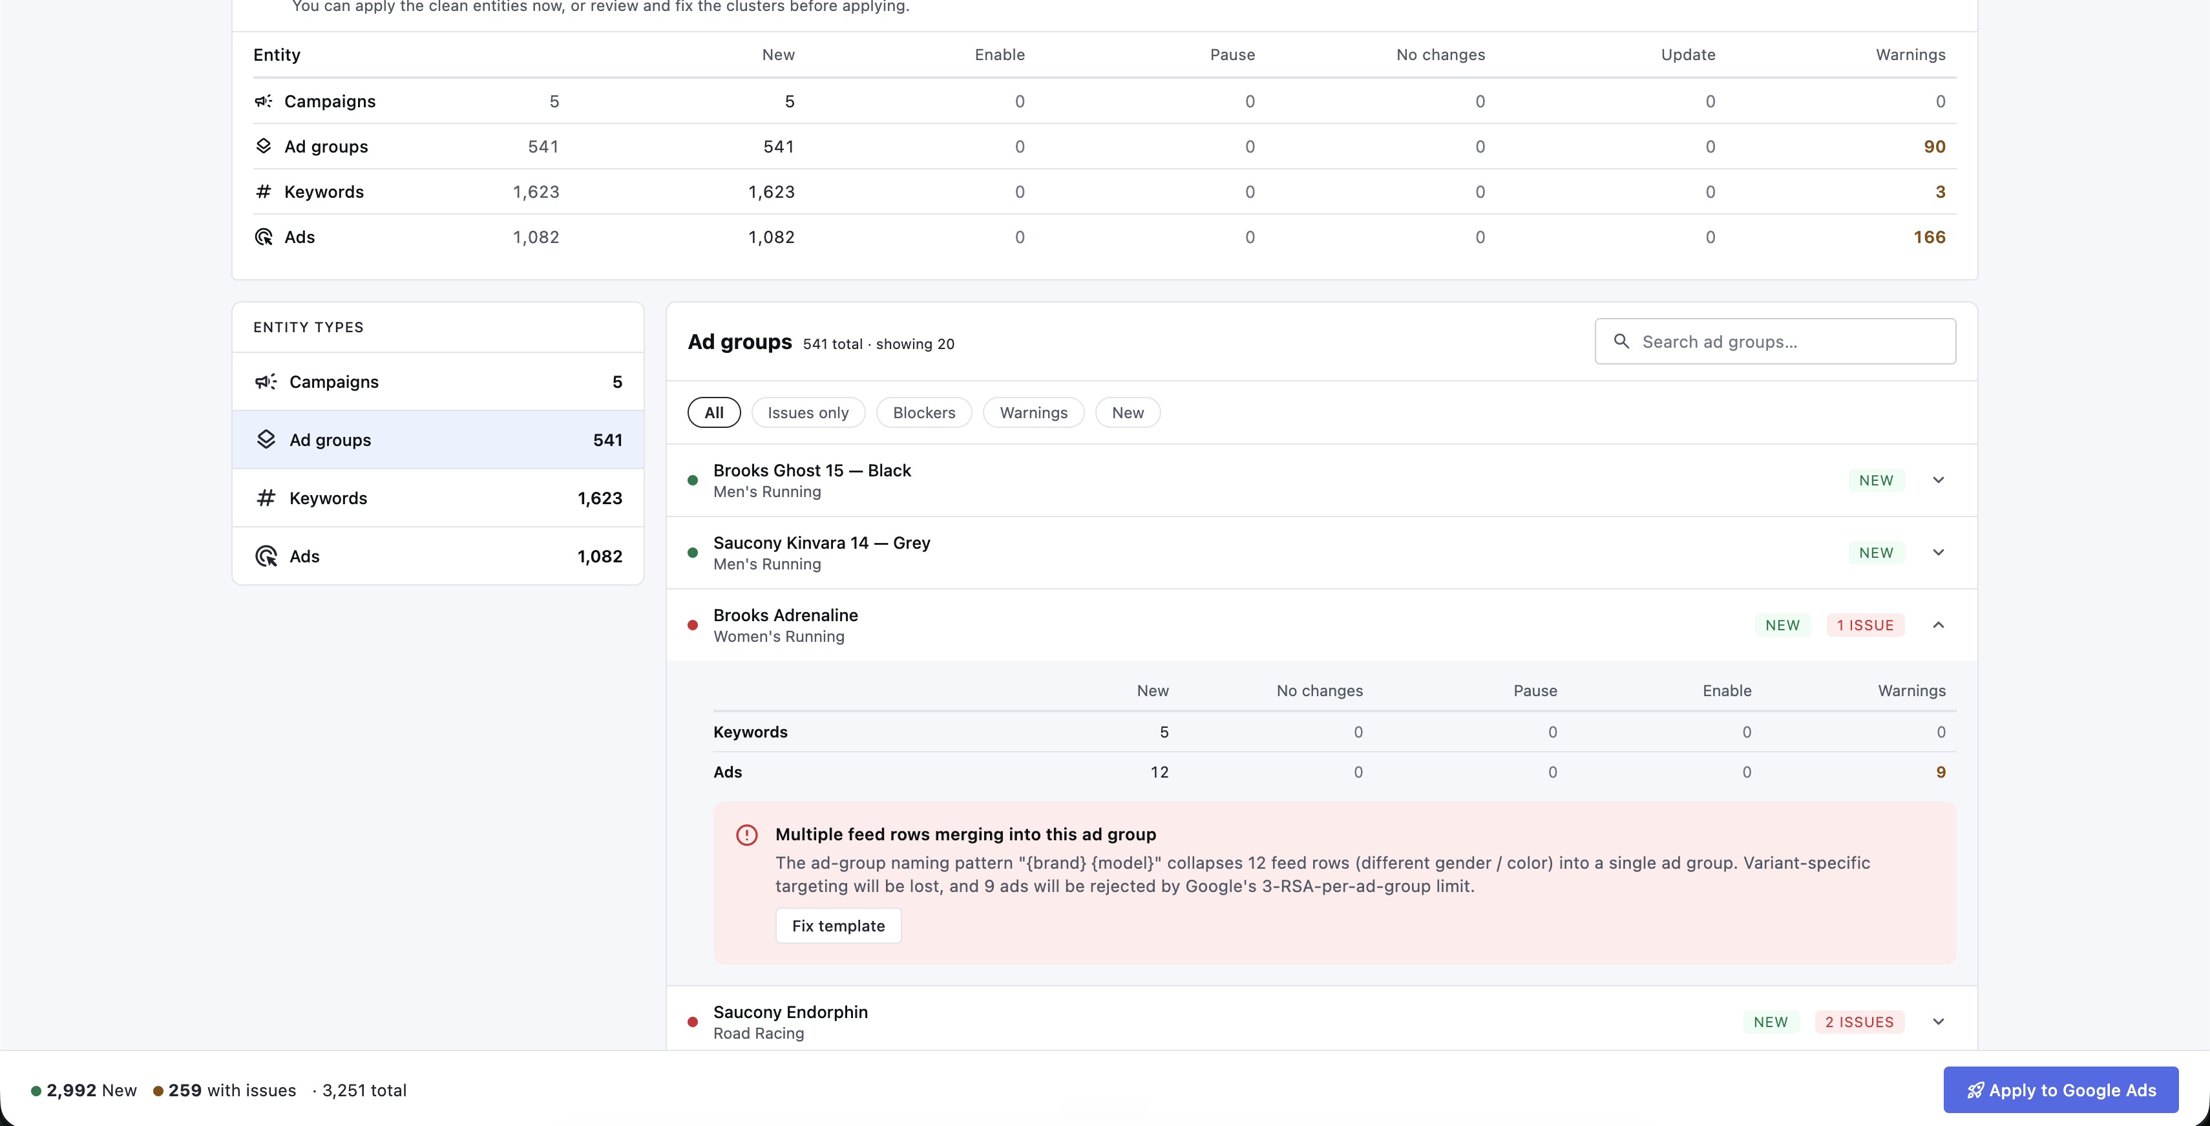Select the New filter chip
Image resolution: width=2210 pixels, height=1126 pixels.
pos(1128,413)
